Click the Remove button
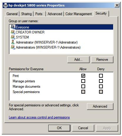Viewport: 122px width, 136px height. [x=102, y=60]
